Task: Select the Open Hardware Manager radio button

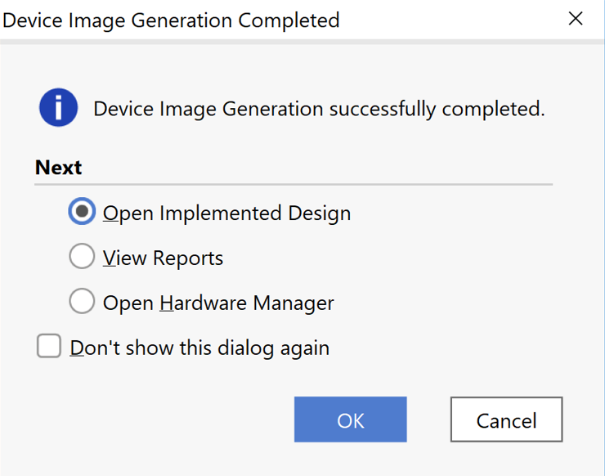Action: 82,303
